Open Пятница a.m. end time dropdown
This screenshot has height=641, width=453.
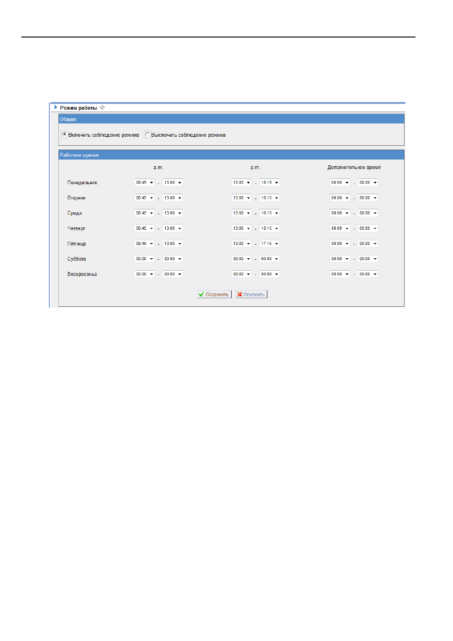coord(172,244)
